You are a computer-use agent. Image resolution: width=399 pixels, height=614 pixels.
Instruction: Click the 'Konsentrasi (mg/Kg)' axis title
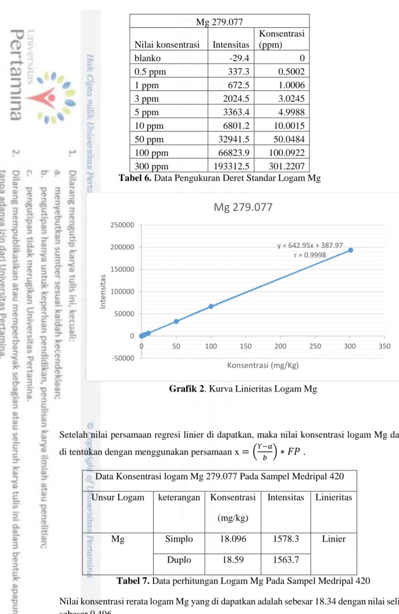[263, 365]
